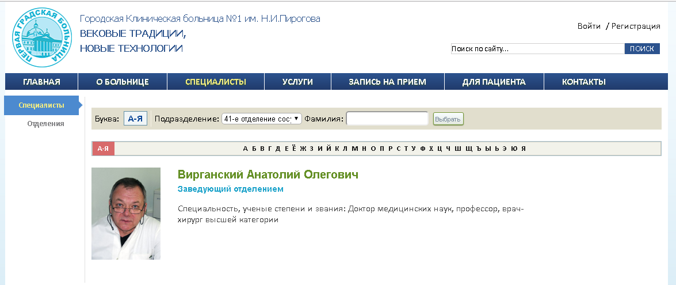Filter by letter Ц

tap(440, 149)
